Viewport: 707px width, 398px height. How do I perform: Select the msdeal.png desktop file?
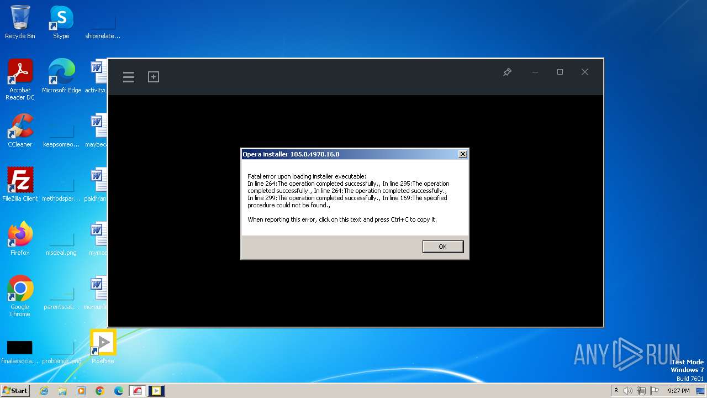[x=61, y=243]
